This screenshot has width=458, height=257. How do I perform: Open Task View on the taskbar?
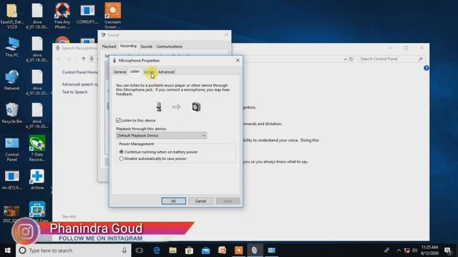coord(140,251)
